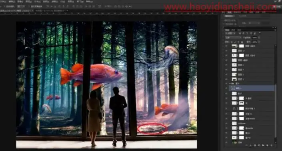
Task: Open the 图层 (Layer) menu in menu bar
Action: [28, 2]
